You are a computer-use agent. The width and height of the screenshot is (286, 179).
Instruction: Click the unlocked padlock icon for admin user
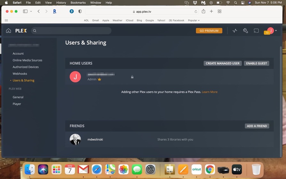tap(132, 77)
